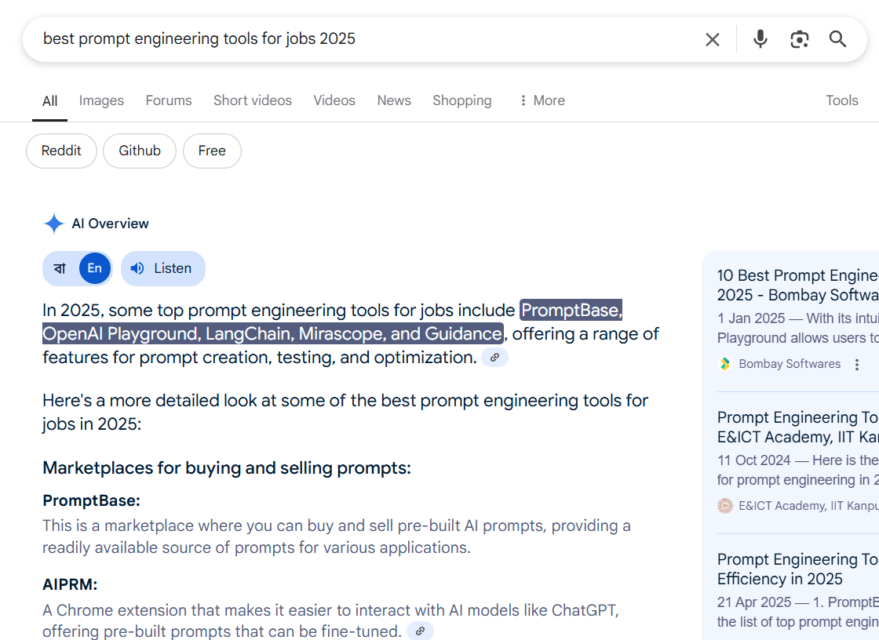Apply the Free filter chip

212,151
